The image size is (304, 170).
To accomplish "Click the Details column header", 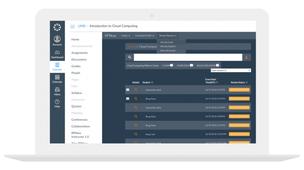I will pyautogui.click(x=136, y=83).
